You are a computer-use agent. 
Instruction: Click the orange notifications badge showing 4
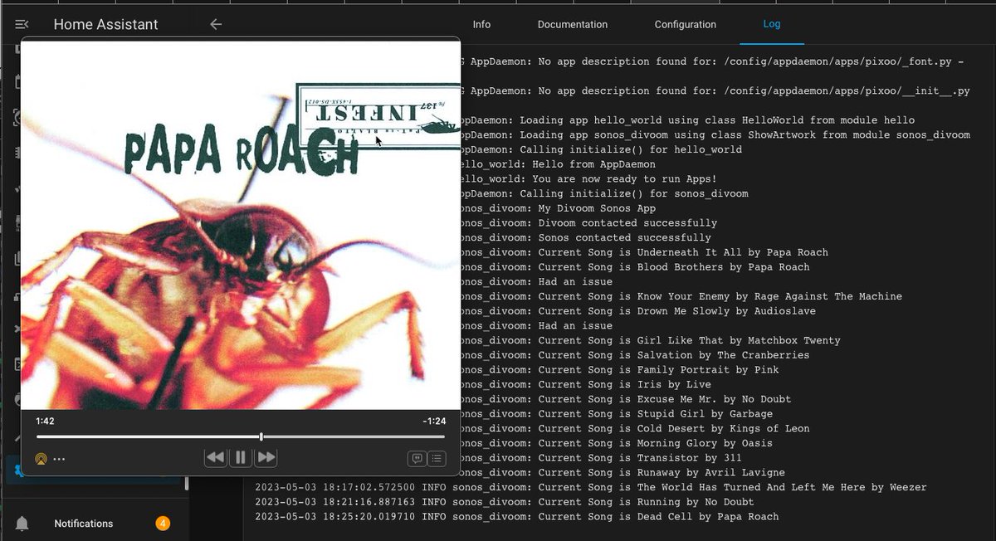[x=163, y=524]
